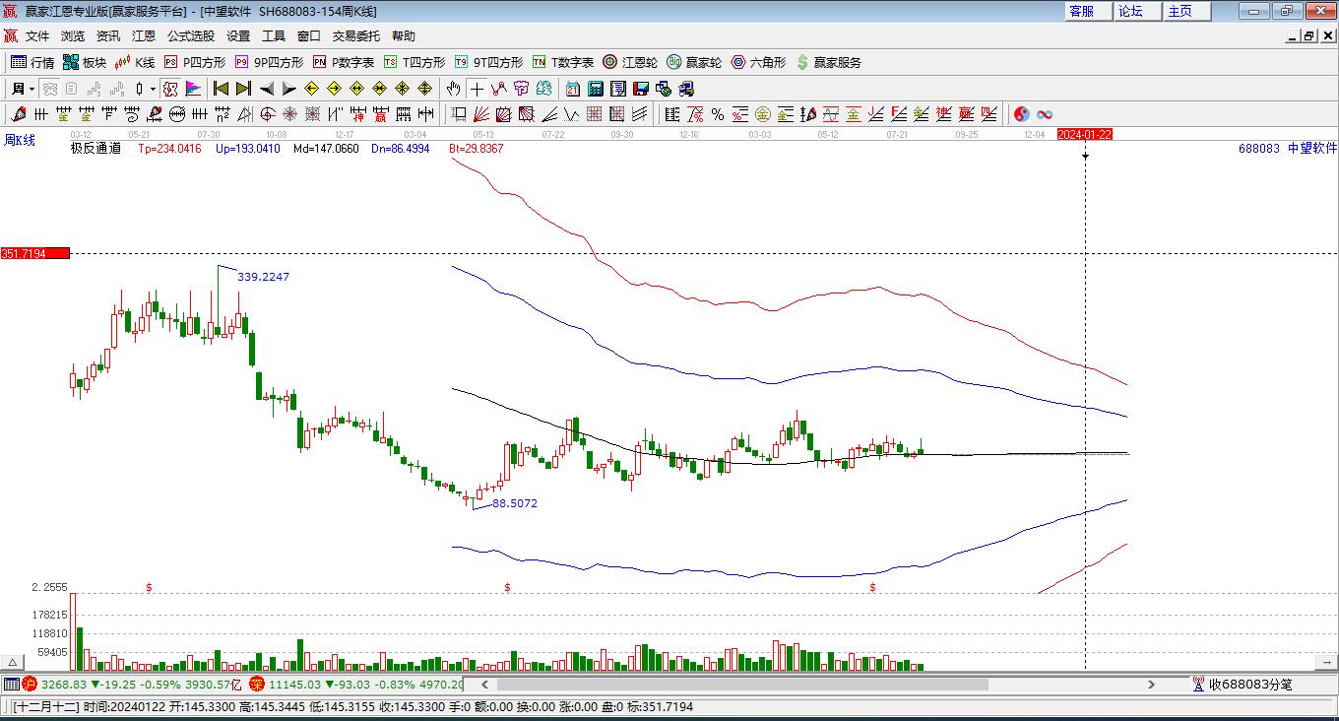Image resolution: width=1339 pixels, height=721 pixels.
Task: Click the Md=147.0660 channel value
Action: (x=326, y=149)
